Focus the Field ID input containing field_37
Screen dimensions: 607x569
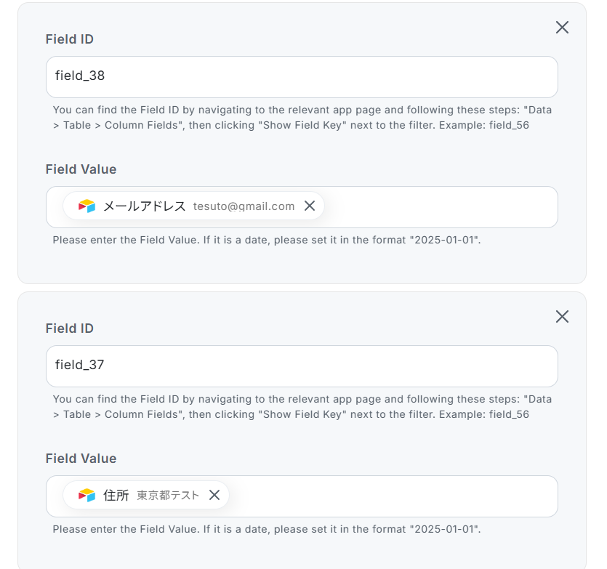coord(302,366)
